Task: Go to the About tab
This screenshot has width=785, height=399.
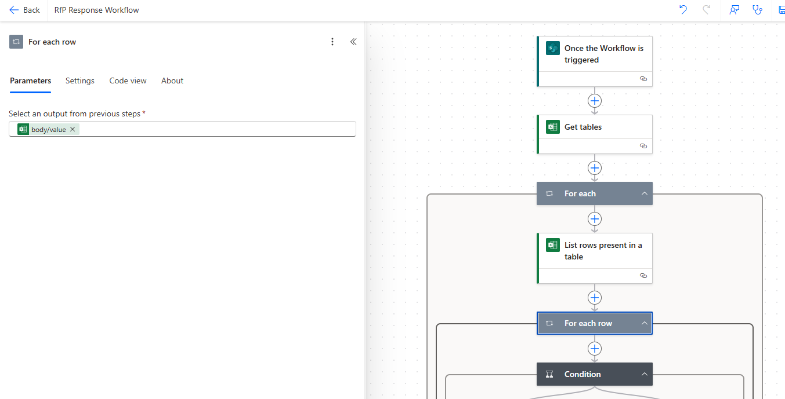Action: coord(172,80)
